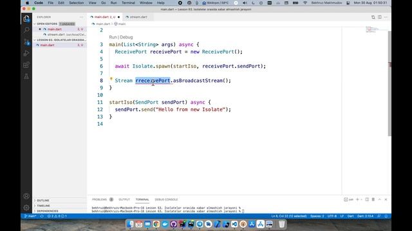Click the editor vertical scrollbar

click(389, 83)
